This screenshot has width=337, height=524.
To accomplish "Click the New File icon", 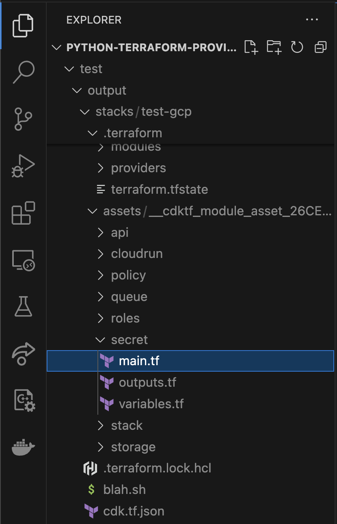I will click(x=251, y=47).
